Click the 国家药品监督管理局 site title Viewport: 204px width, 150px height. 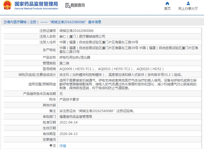point(36,4)
